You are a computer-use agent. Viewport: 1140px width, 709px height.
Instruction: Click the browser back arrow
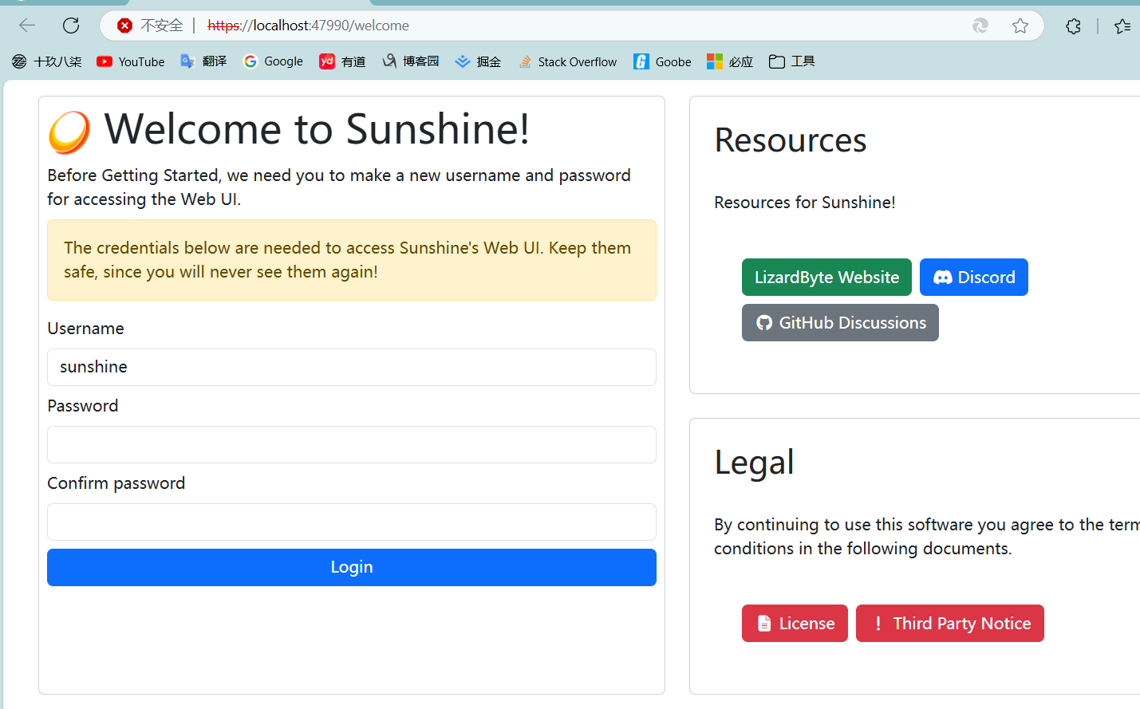[27, 26]
